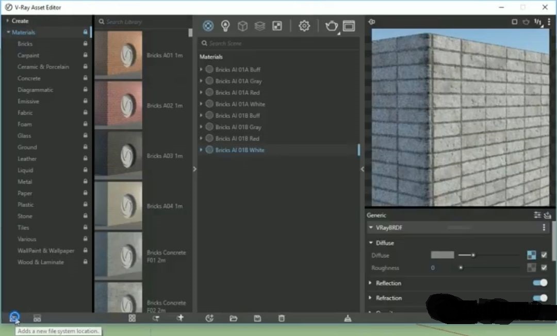Switch library to thumbnail grid view icon
Viewport: 557px width, 336px height.
[x=132, y=318]
